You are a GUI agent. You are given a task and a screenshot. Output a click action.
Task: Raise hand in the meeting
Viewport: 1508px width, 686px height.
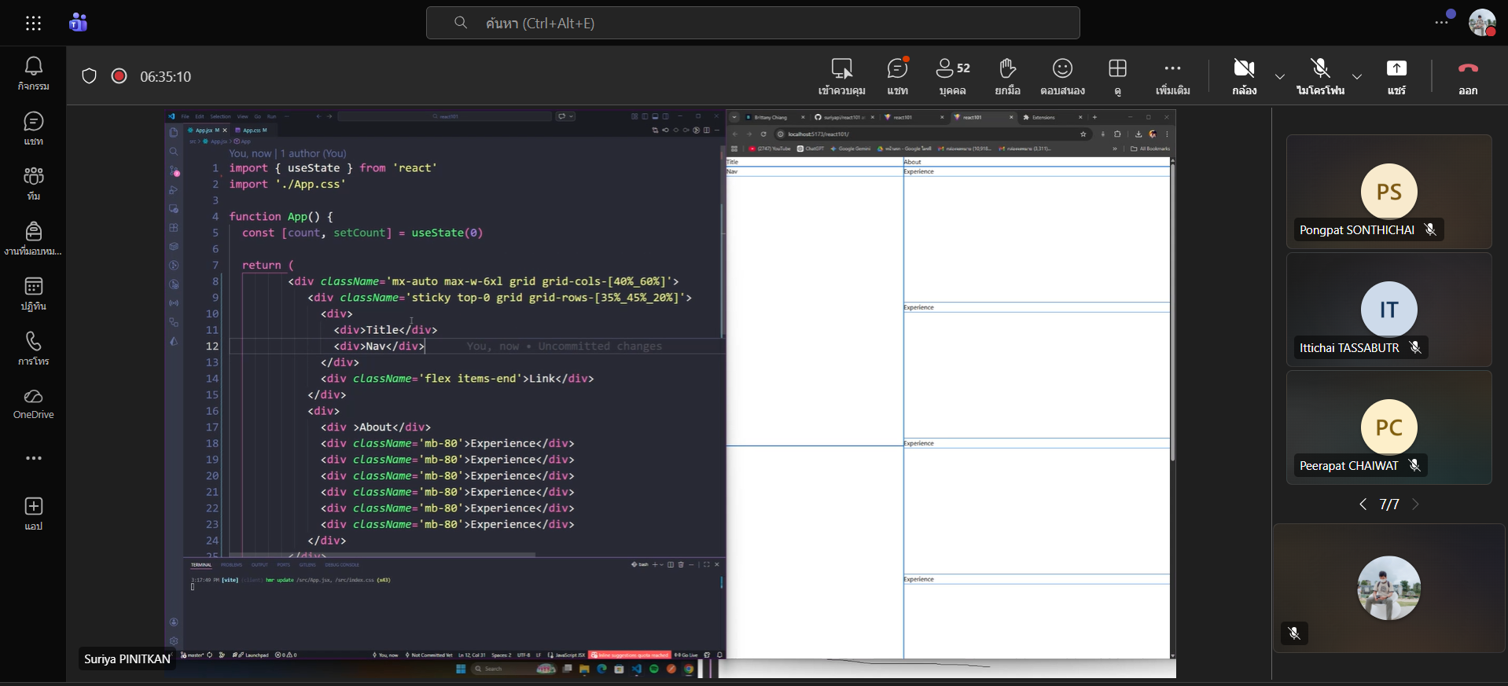tap(1007, 76)
